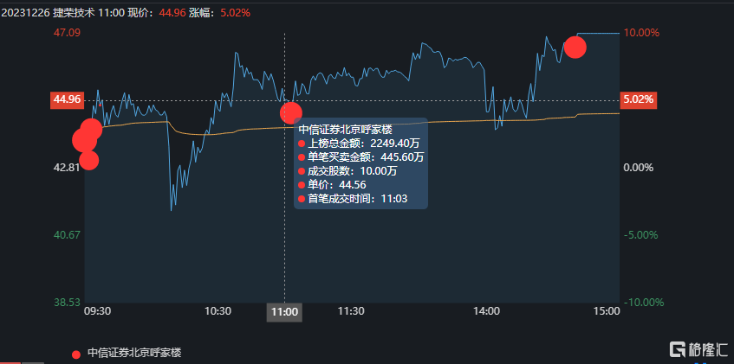The height and width of the screenshot is (364, 734).
Task: Click the 15:00 closing time label
Action: pos(607,311)
